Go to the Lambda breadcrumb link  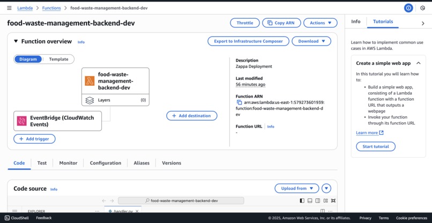point(25,8)
